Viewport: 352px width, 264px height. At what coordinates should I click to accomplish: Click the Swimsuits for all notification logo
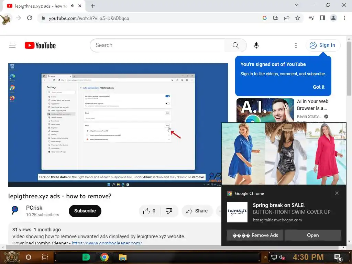(237, 212)
